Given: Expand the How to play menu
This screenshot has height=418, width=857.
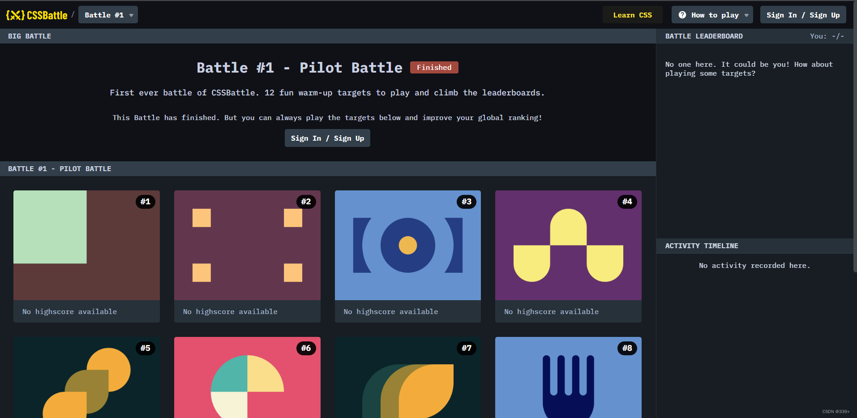Looking at the screenshot, I should [712, 15].
